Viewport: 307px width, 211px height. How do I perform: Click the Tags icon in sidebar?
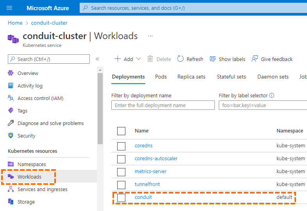click(x=11, y=111)
